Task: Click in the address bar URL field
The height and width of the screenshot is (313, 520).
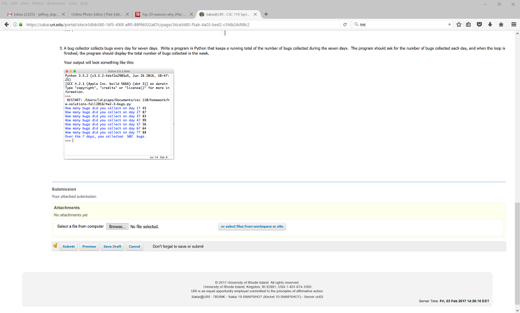Action: pos(178,24)
